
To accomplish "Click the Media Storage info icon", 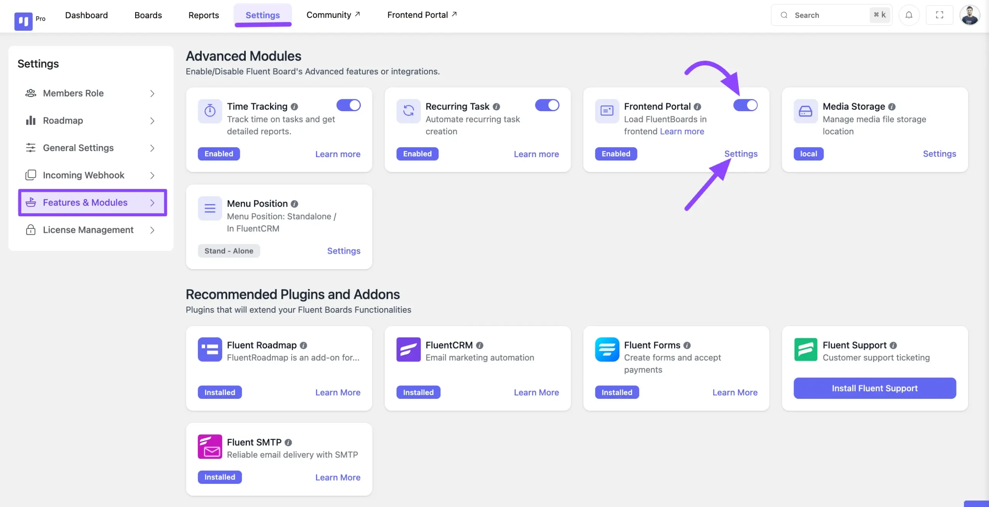I will pos(892,107).
